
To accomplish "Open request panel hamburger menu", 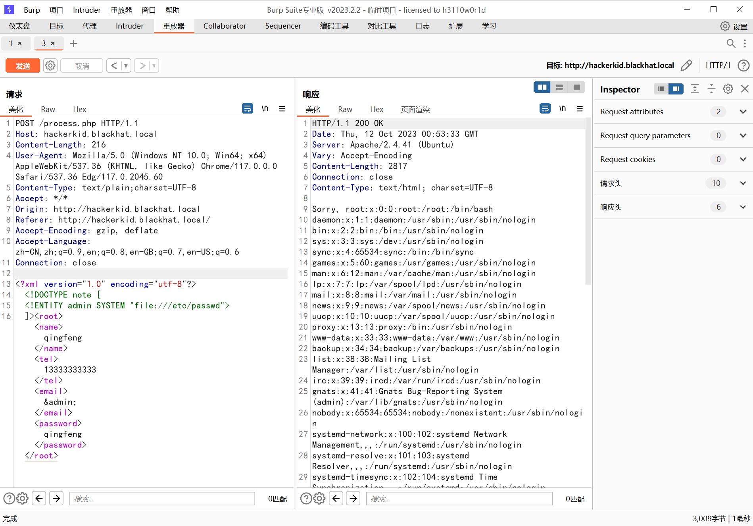I will pos(282,108).
